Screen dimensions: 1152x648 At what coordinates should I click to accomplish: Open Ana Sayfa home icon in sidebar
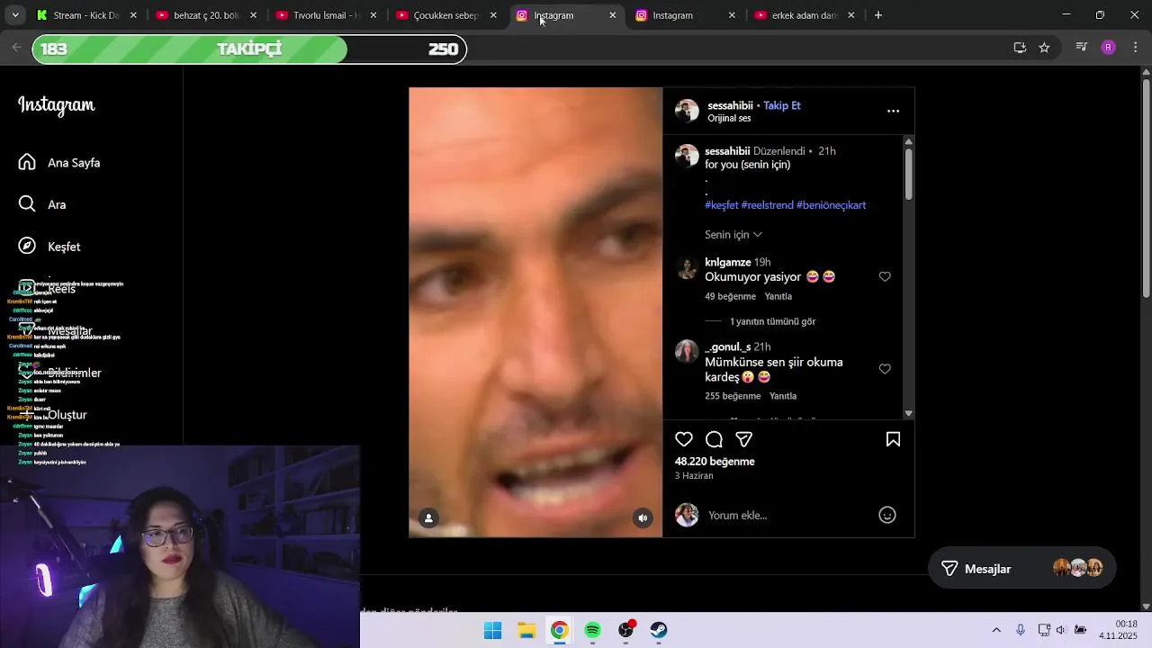point(27,162)
